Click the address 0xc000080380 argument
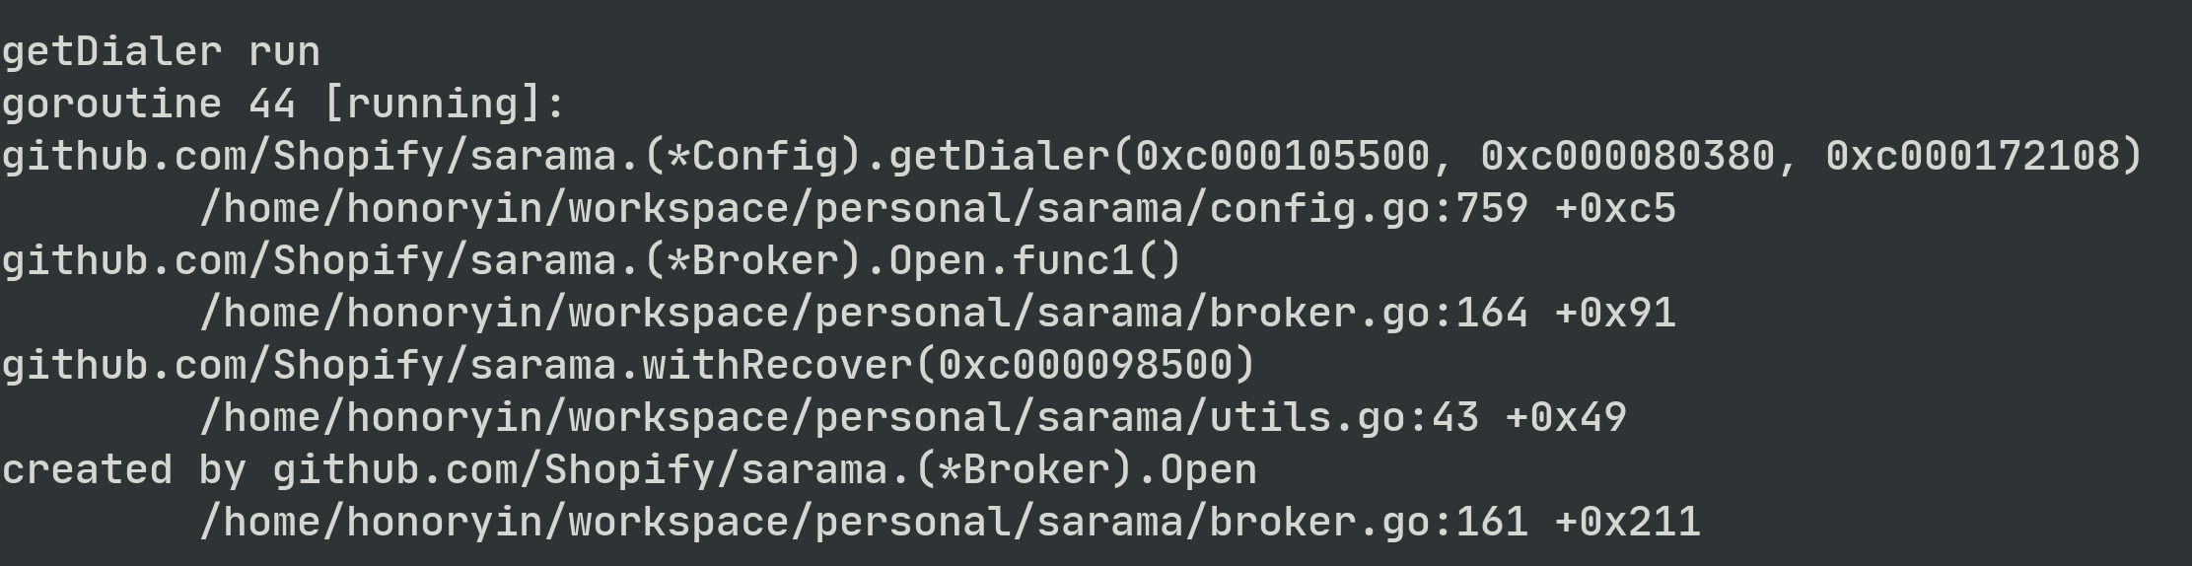This screenshot has width=2192, height=566. point(1628,156)
